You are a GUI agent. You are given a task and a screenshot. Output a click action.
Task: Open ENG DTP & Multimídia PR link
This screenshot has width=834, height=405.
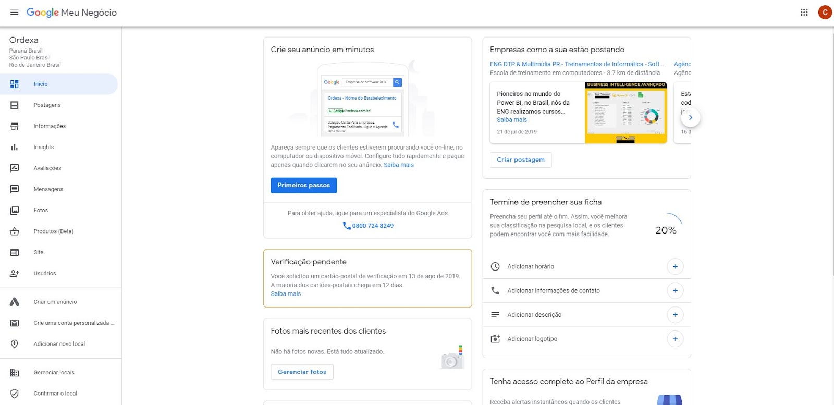click(577, 64)
